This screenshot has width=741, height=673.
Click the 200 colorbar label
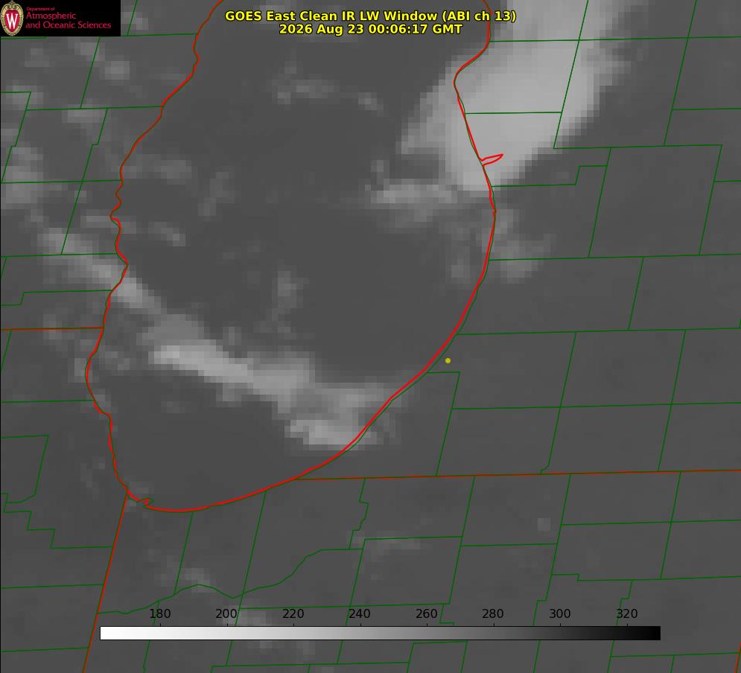click(x=226, y=613)
